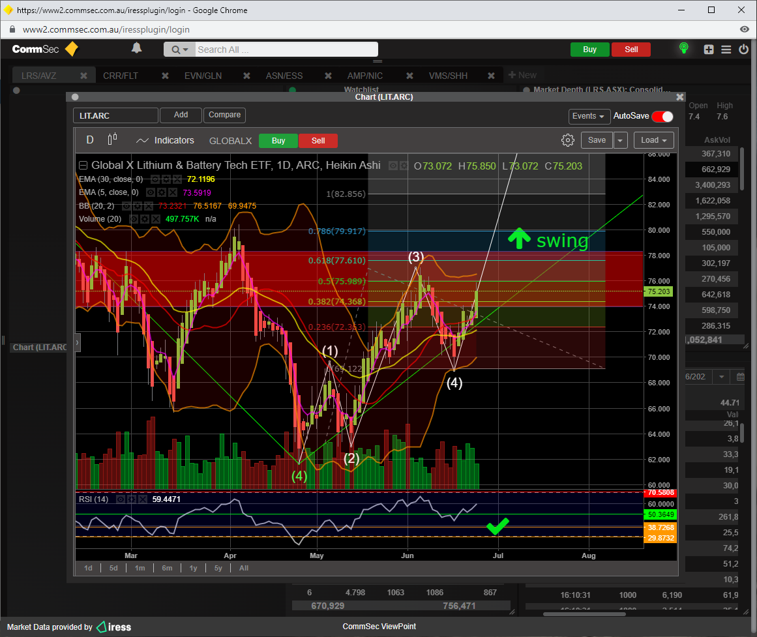The image size is (757, 637).
Task: Click the Compare button
Action: 224,115
